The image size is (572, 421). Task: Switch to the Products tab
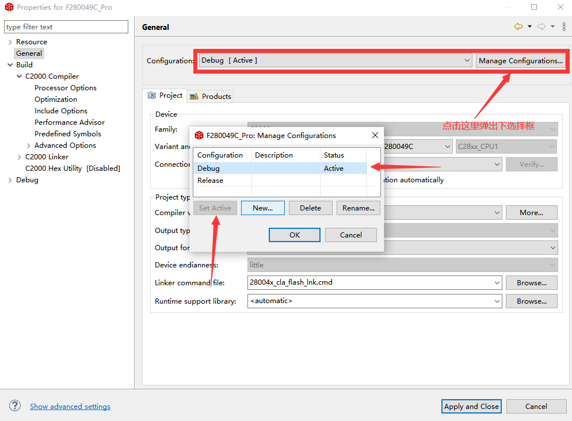(x=211, y=96)
